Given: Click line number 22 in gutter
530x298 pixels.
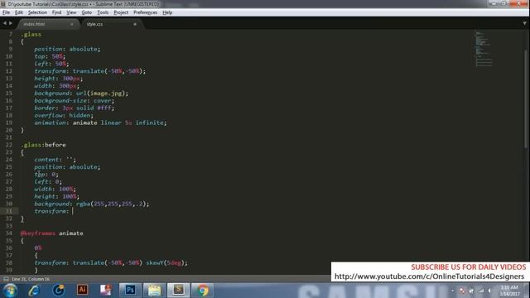Looking at the screenshot, I should [x=9, y=145].
